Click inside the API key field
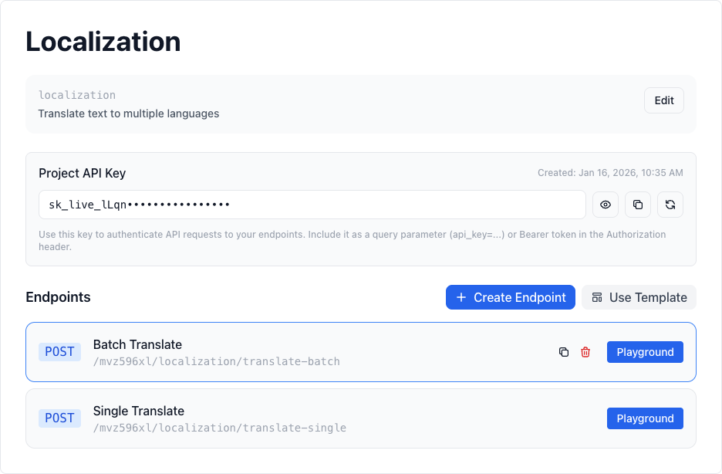The width and height of the screenshot is (722, 474). [x=312, y=205]
